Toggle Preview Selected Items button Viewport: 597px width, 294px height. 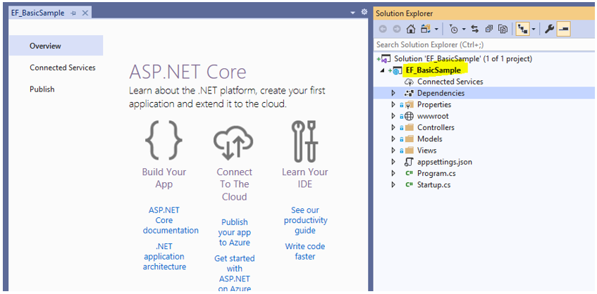563,30
